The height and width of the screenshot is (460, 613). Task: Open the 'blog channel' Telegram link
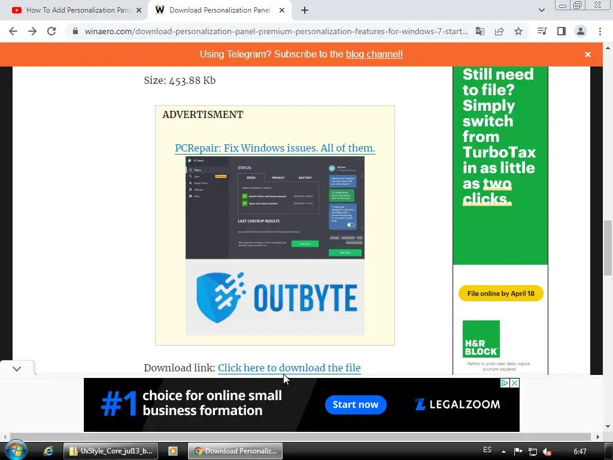pos(374,54)
